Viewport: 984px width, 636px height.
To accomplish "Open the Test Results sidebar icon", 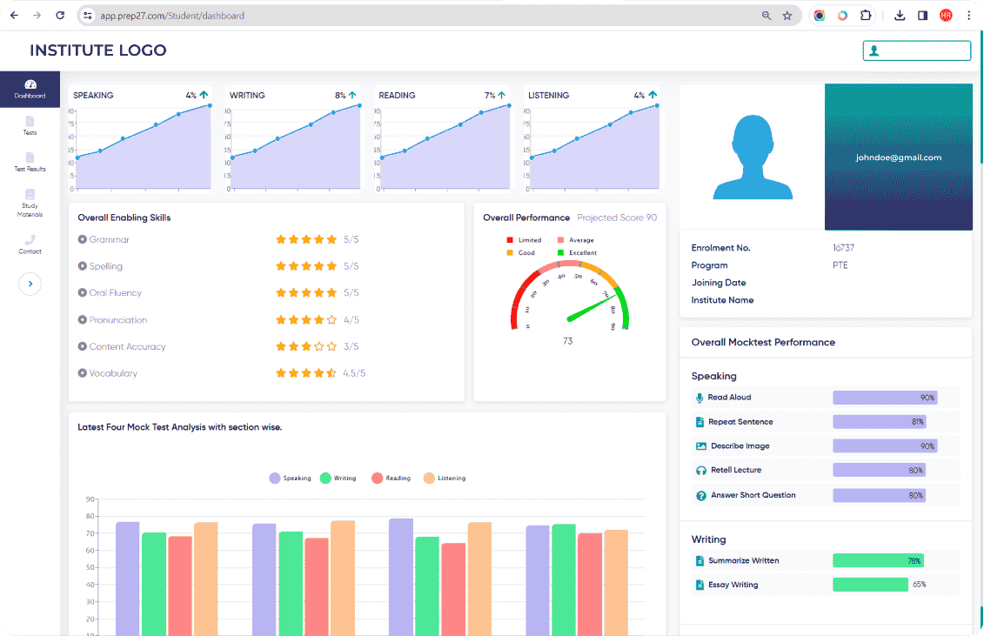I will 30,157.
